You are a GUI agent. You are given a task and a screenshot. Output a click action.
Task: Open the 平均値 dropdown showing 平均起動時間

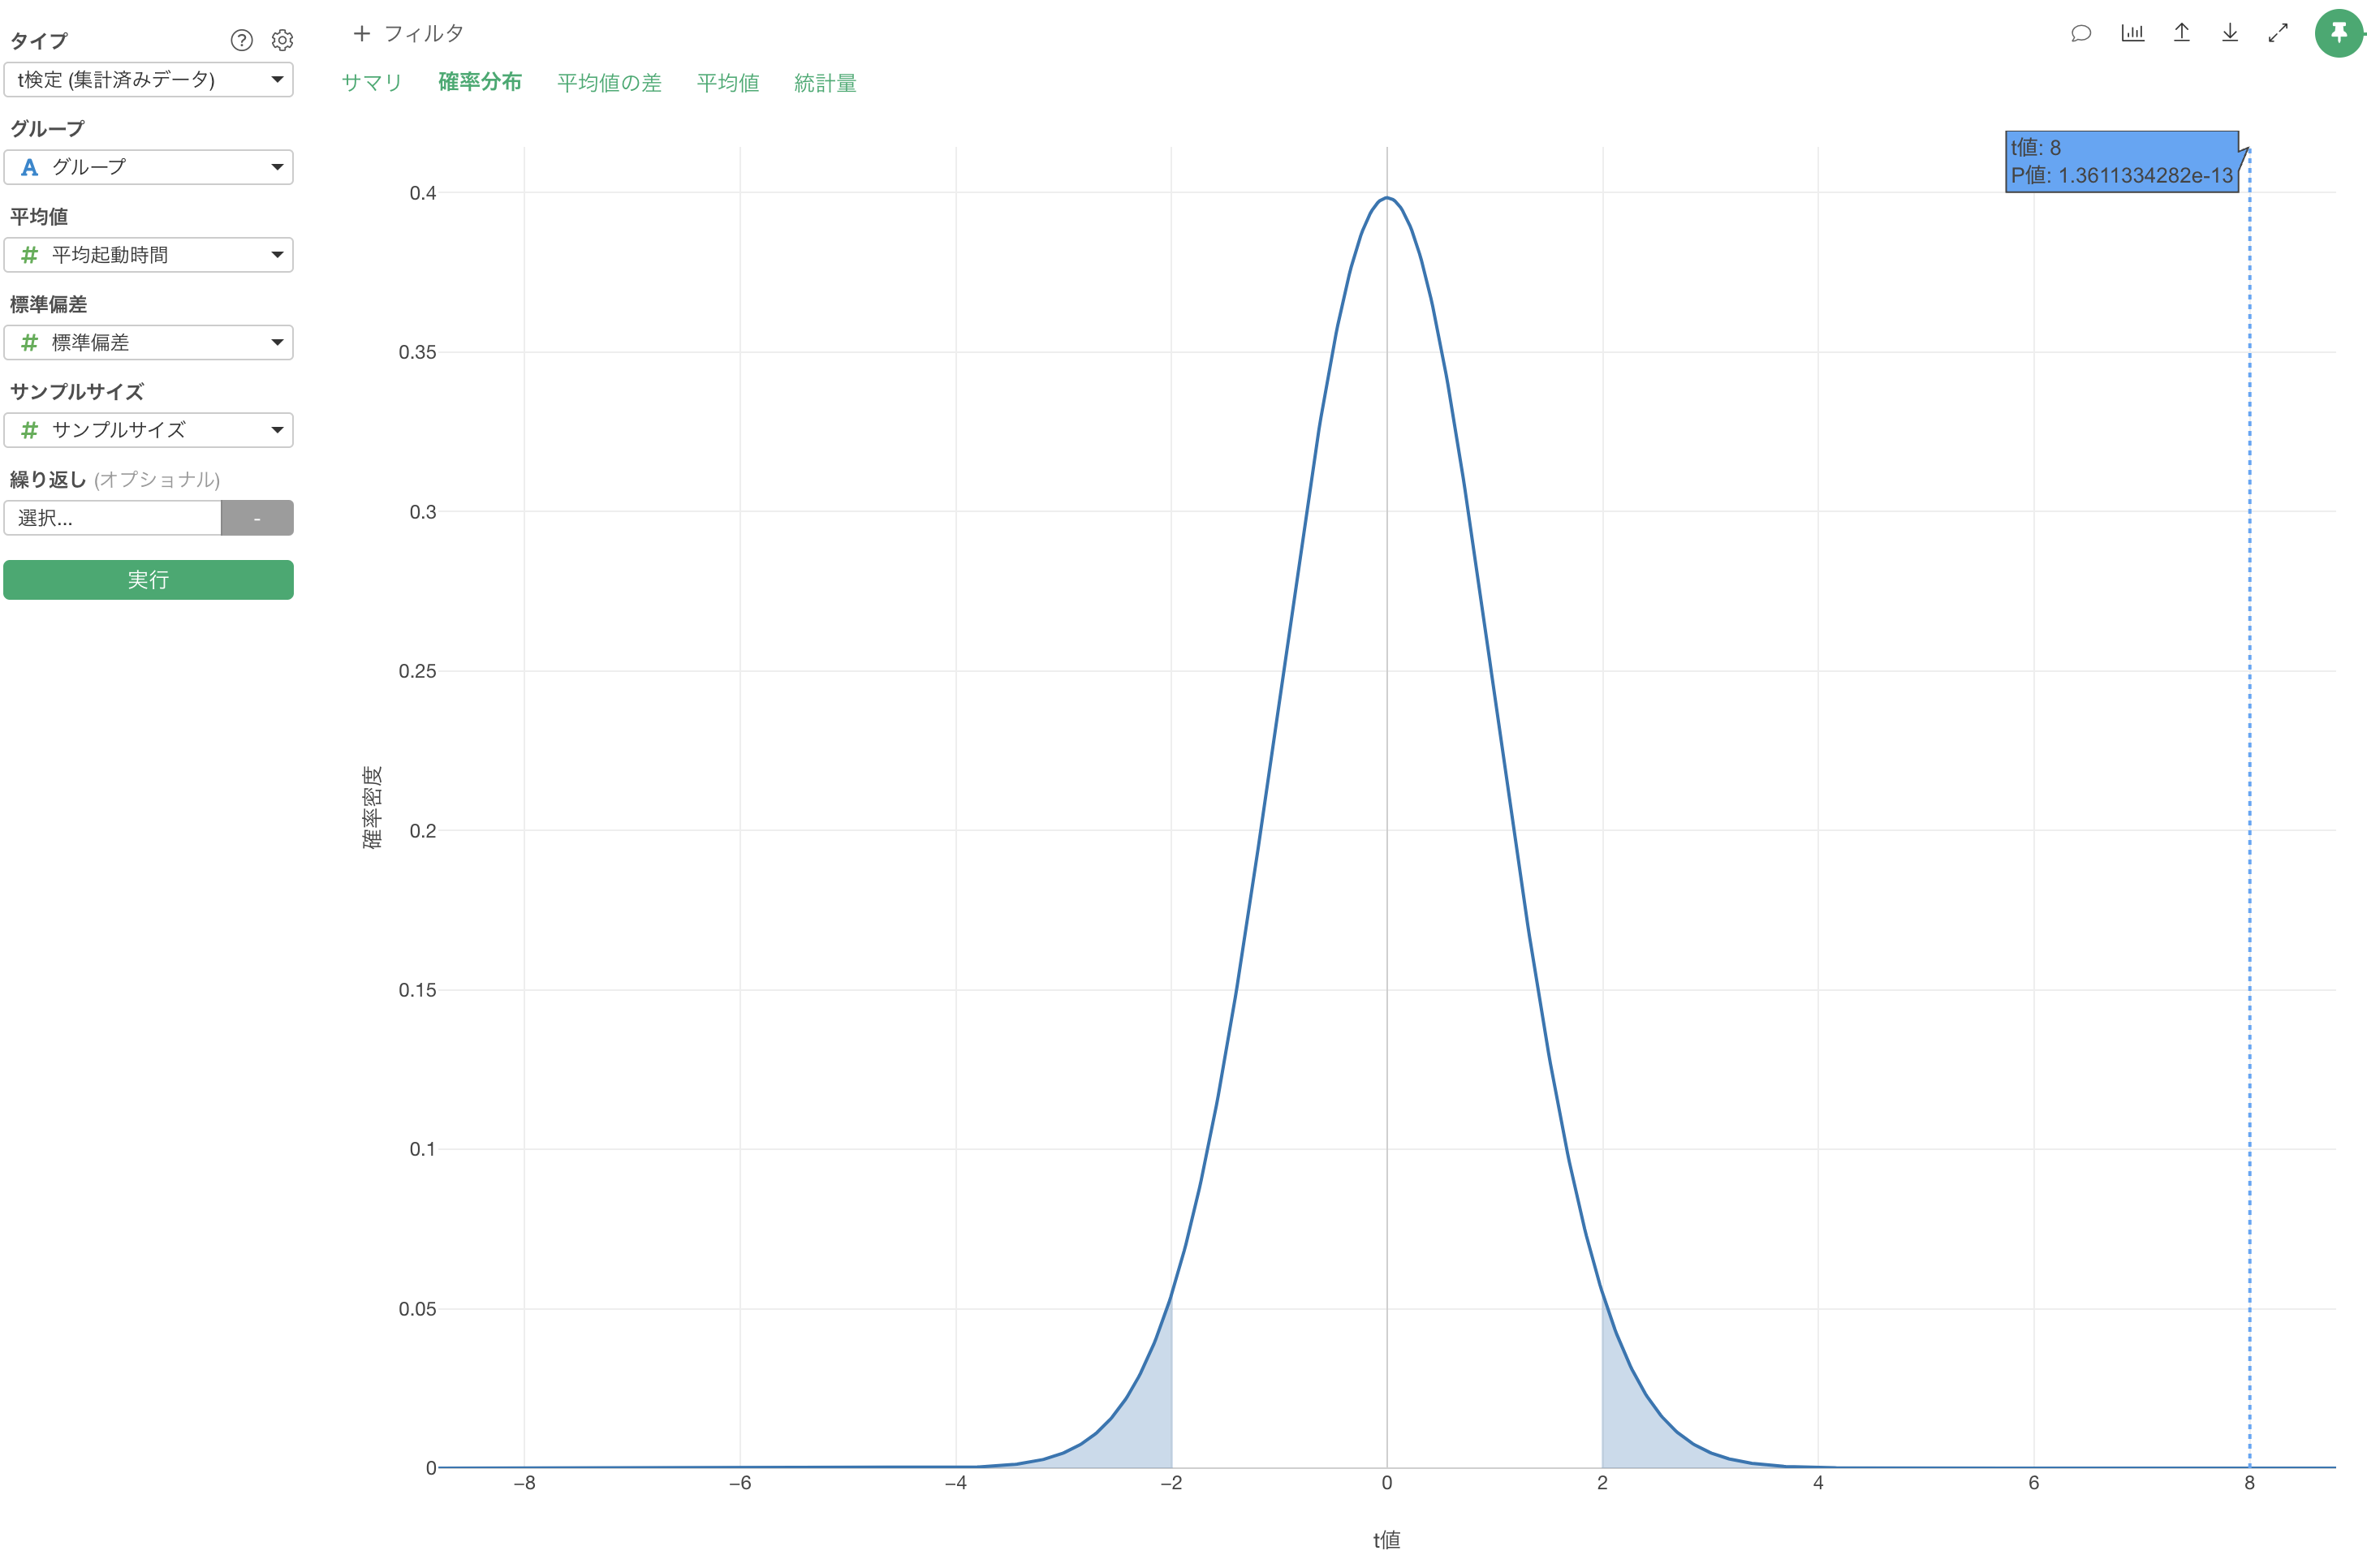pos(148,255)
